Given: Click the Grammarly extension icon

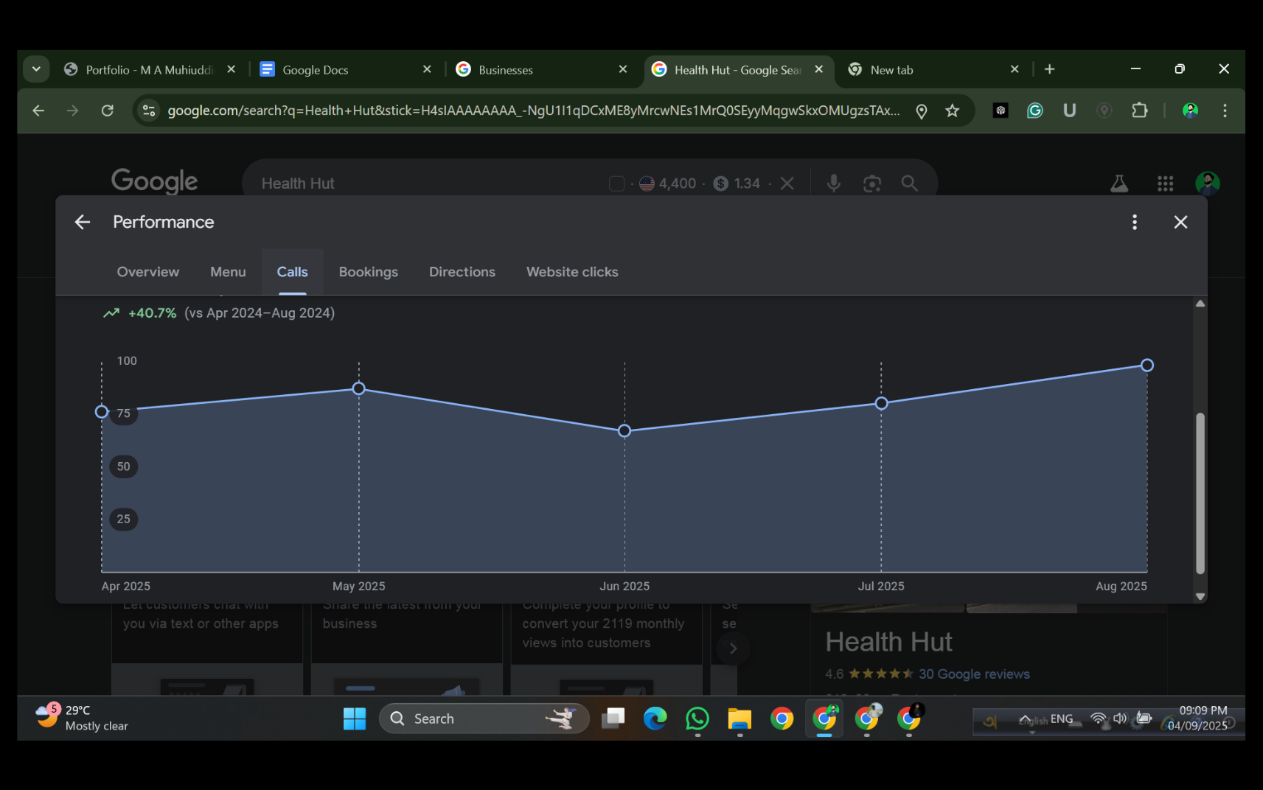Looking at the screenshot, I should pyautogui.click(x=1034, y=110).
